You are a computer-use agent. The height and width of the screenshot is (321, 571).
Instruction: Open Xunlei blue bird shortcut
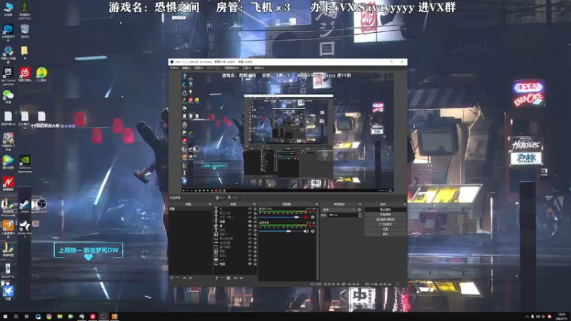(x=8, y=292)
